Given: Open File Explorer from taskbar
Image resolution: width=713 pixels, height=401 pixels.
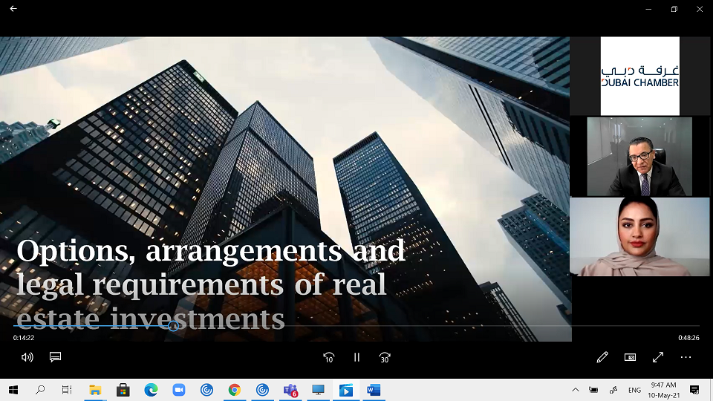Looking at the screenshot, I should click(x=95, y=390).
